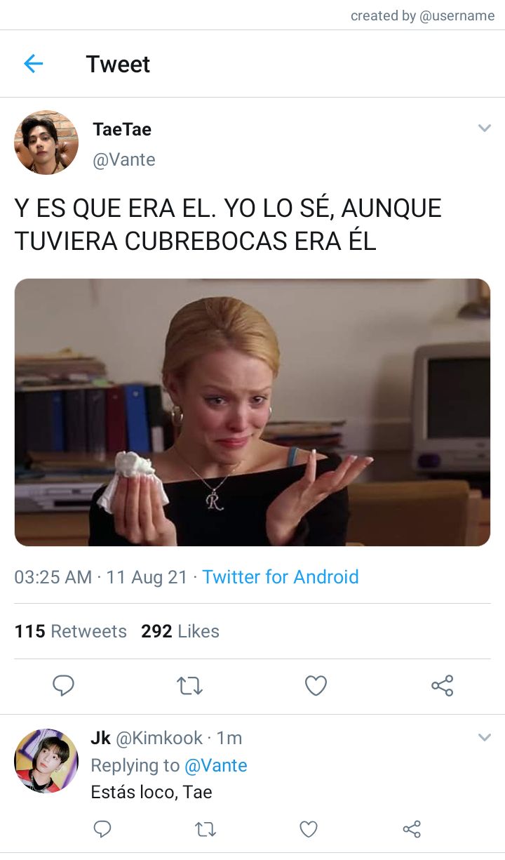Open options chevron on TaeTae's tweet
505x860 pixels.
point(484,128)
